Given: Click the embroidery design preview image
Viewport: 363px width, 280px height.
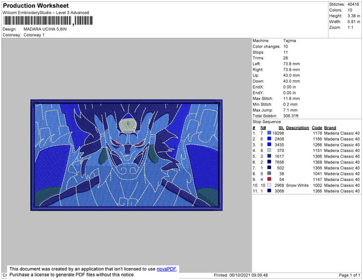Looking at the screenshot, I should 126,155.
